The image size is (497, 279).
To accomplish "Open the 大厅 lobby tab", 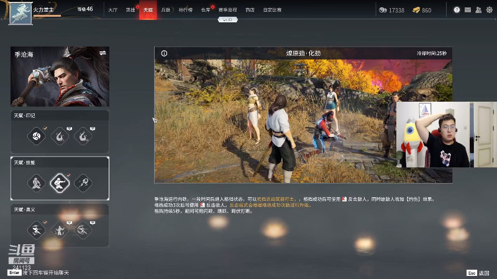I will [x=112, y=10].
